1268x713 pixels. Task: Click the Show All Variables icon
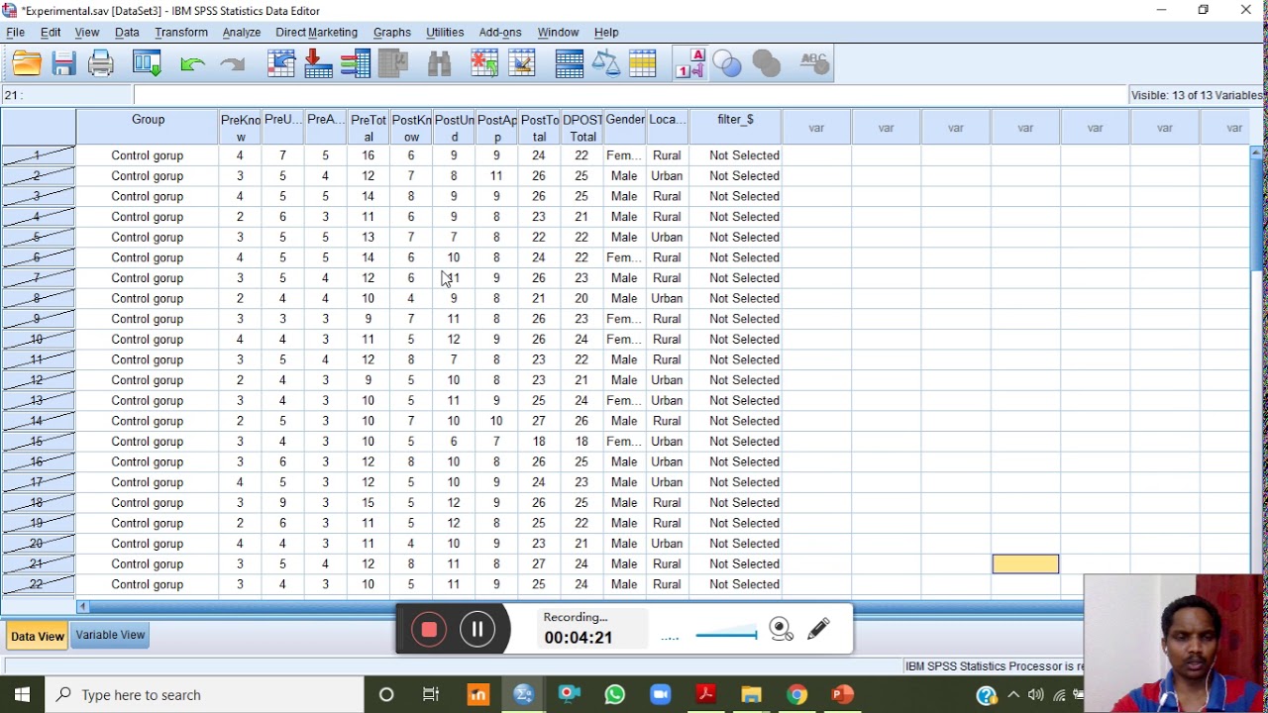click(767, 64)
